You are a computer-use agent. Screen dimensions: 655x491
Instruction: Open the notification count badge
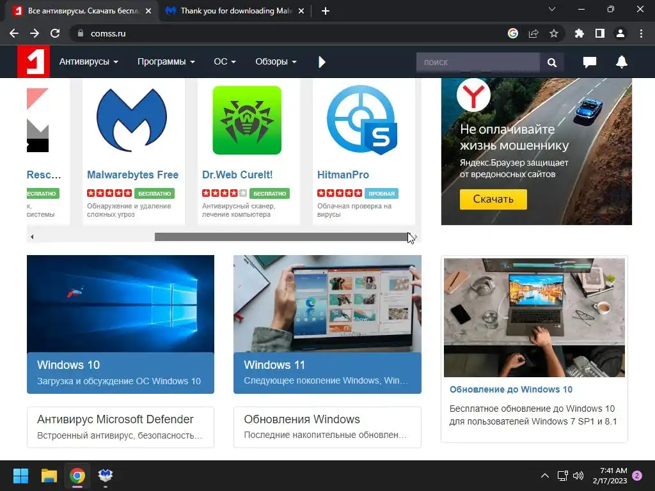pos(637,476)
